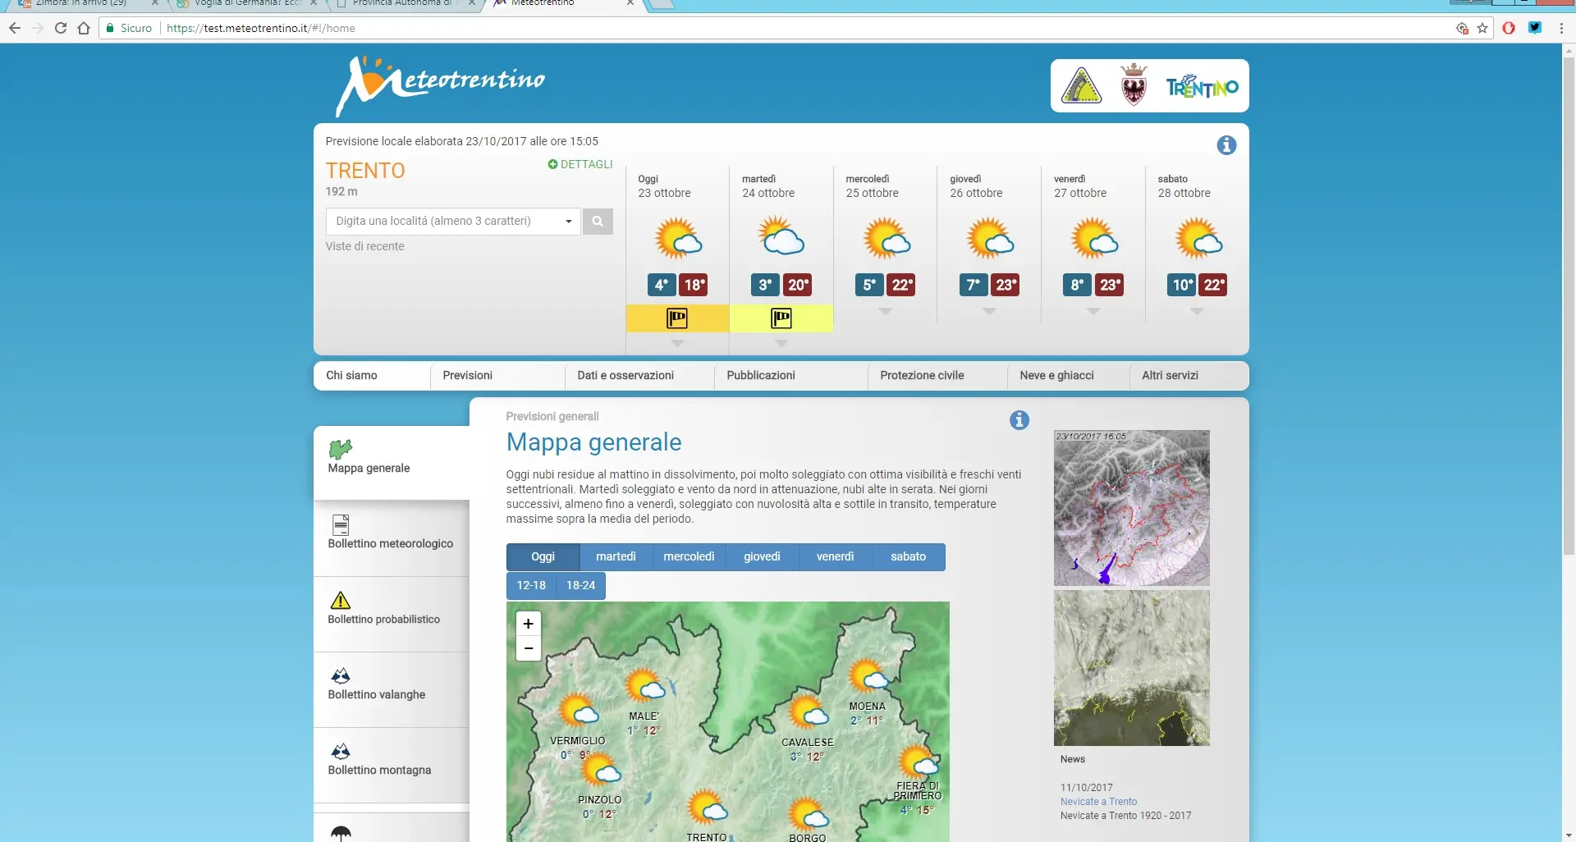The width and height of the screenshot is (1576, 842).
Task: Click the sun-cloud icon above MOENA
Action: (x=868, y=676)
